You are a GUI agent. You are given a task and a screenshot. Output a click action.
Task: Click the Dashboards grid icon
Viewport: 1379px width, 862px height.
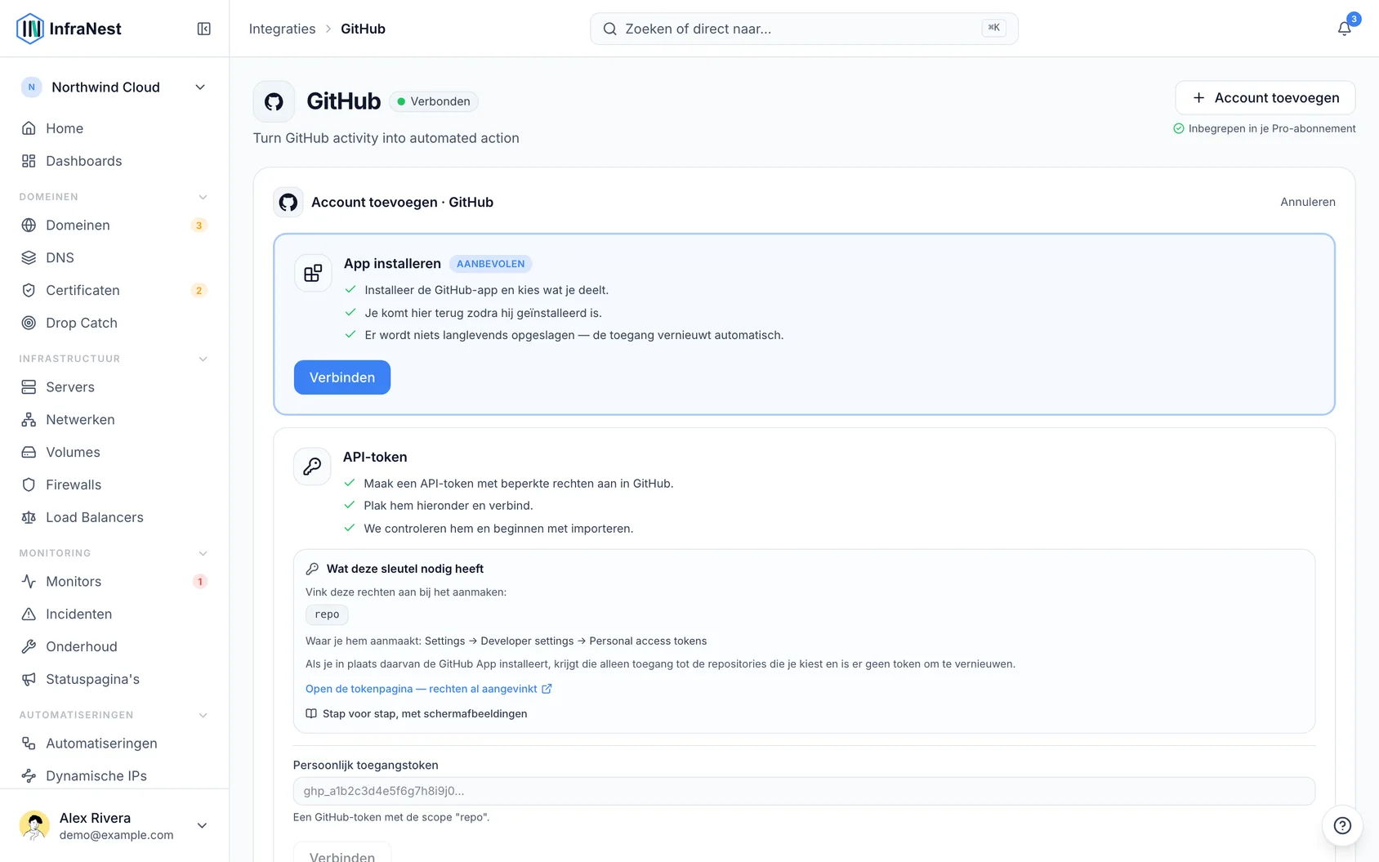click(x=29, y=161)
